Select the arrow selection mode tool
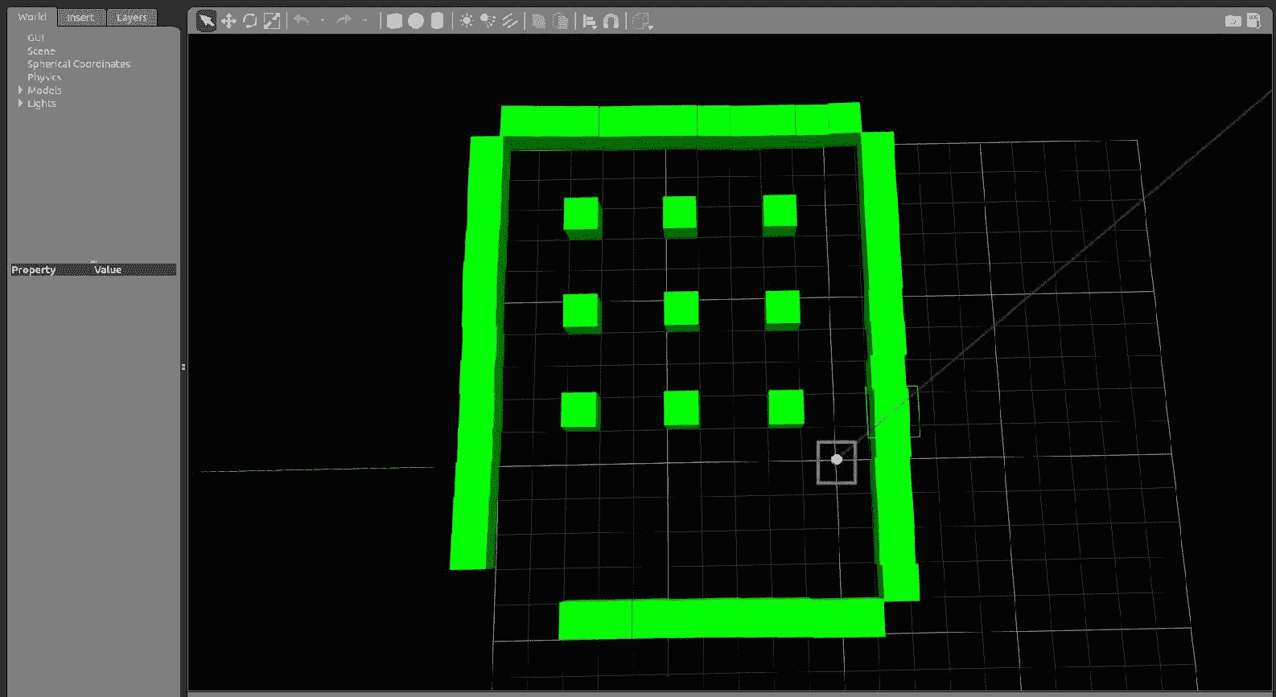Screen dimensions: 1276x697 [206, 21]
